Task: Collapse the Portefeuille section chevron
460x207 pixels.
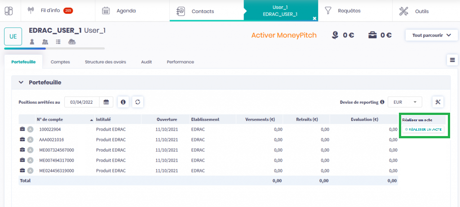Action: tap(21, 83)
